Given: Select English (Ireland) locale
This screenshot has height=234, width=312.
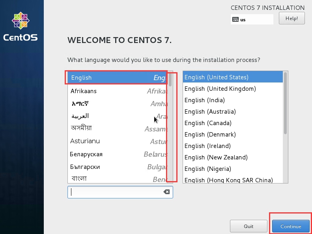Looking at the screenshot, I should 233,146.
